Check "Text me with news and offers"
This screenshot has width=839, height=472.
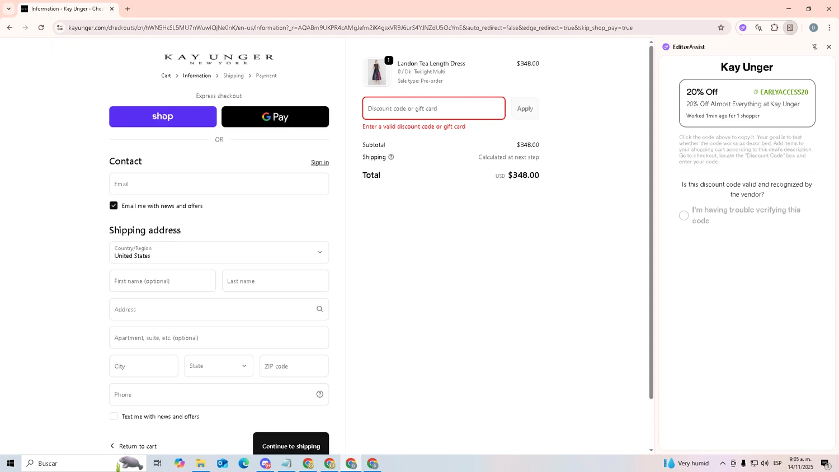tap(114, 416)
